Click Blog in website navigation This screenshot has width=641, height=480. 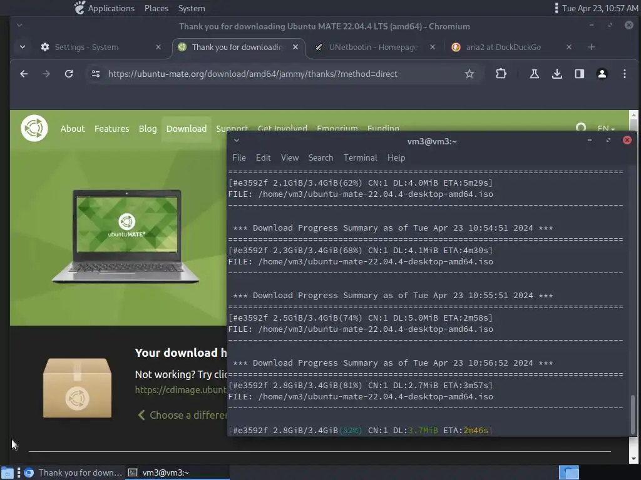pyautogui.click(x=148, y=129)
